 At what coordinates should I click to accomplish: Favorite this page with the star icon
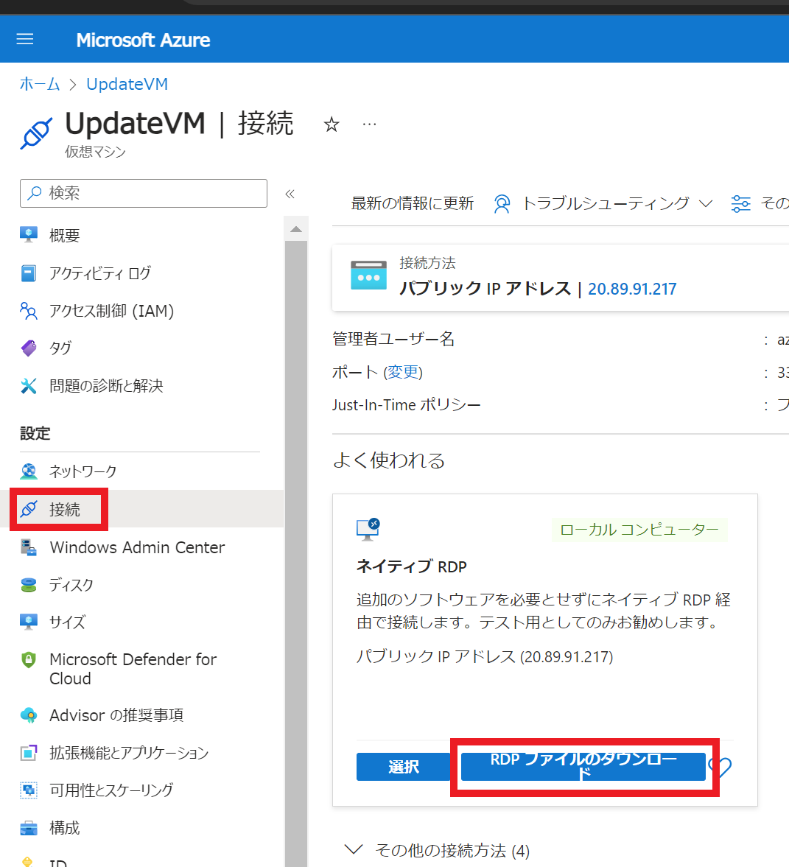[332, 124]
